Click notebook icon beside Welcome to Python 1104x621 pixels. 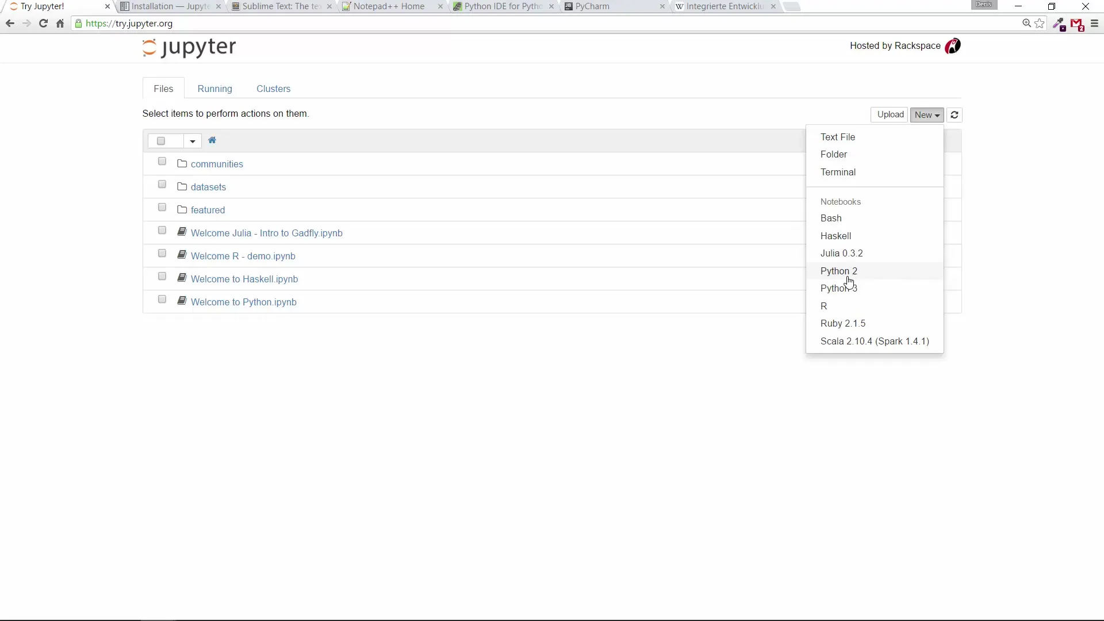[182, 300]
